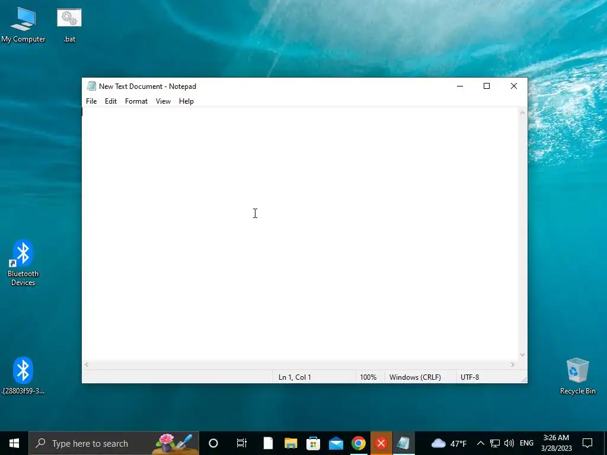Open the View menu
This screenshot has height=455, width=607.
(x=164, y=101)
